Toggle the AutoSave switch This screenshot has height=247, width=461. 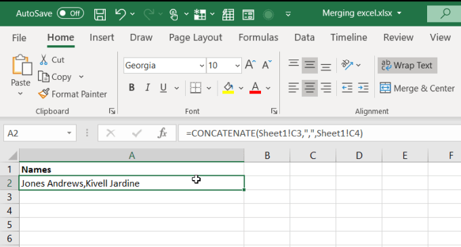[71, 14]
